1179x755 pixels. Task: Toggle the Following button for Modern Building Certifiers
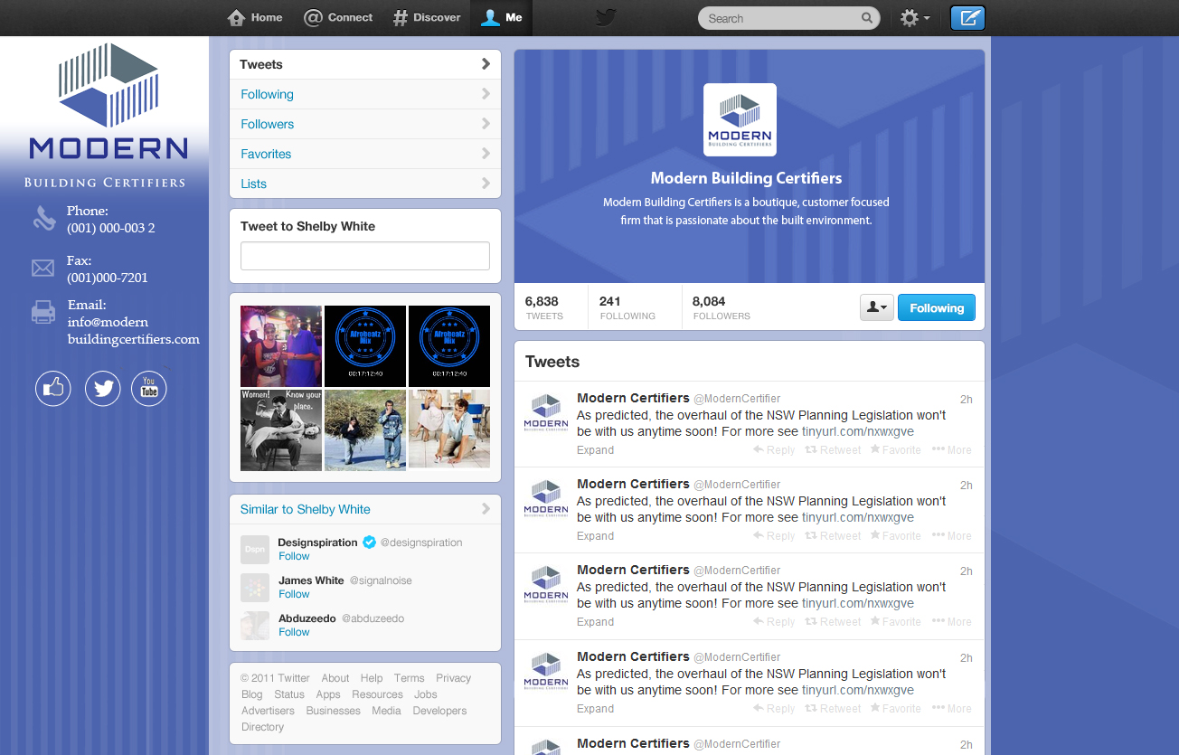click(x=936, y=307)
